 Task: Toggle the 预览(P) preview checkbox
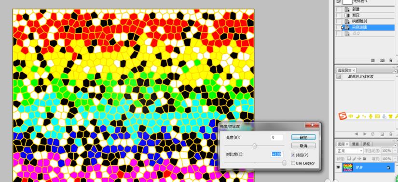[x=293, y=155]
